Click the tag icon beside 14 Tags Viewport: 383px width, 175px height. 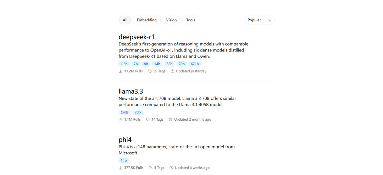pos(148,120)
